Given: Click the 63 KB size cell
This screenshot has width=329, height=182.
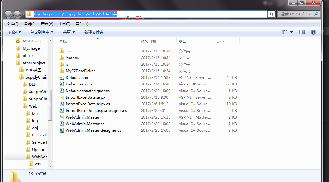Looking at the screenshot, I should pyautogui.click(x=231, y=84).
